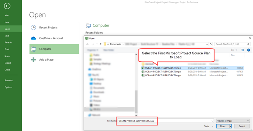Choose Save in the green sidebar
Image resolution: width=253 pixels, height=131 pixels.
click(x=7, y=36)
